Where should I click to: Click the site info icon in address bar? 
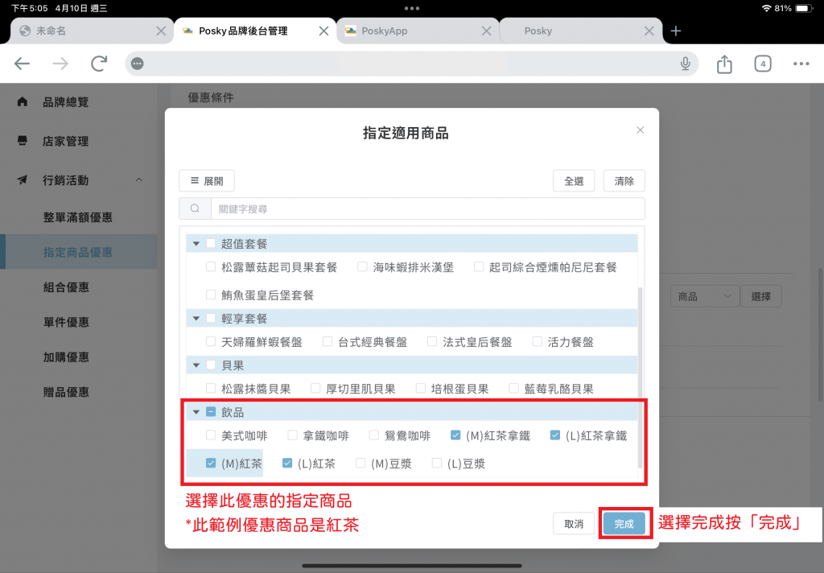(x=137, y=64)
